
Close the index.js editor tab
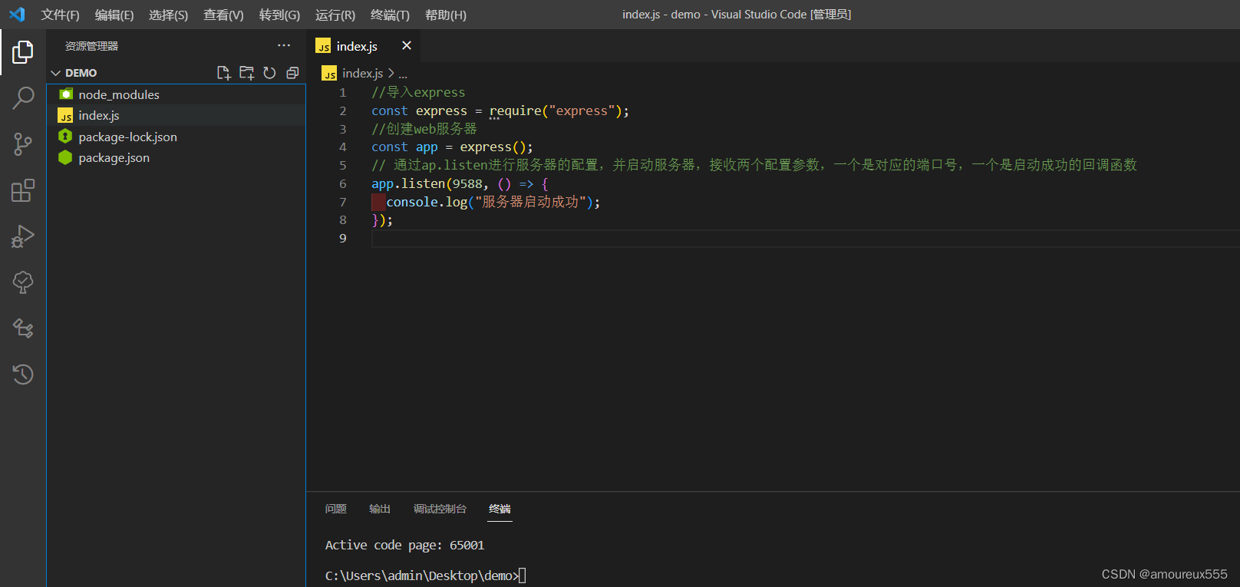407,46
